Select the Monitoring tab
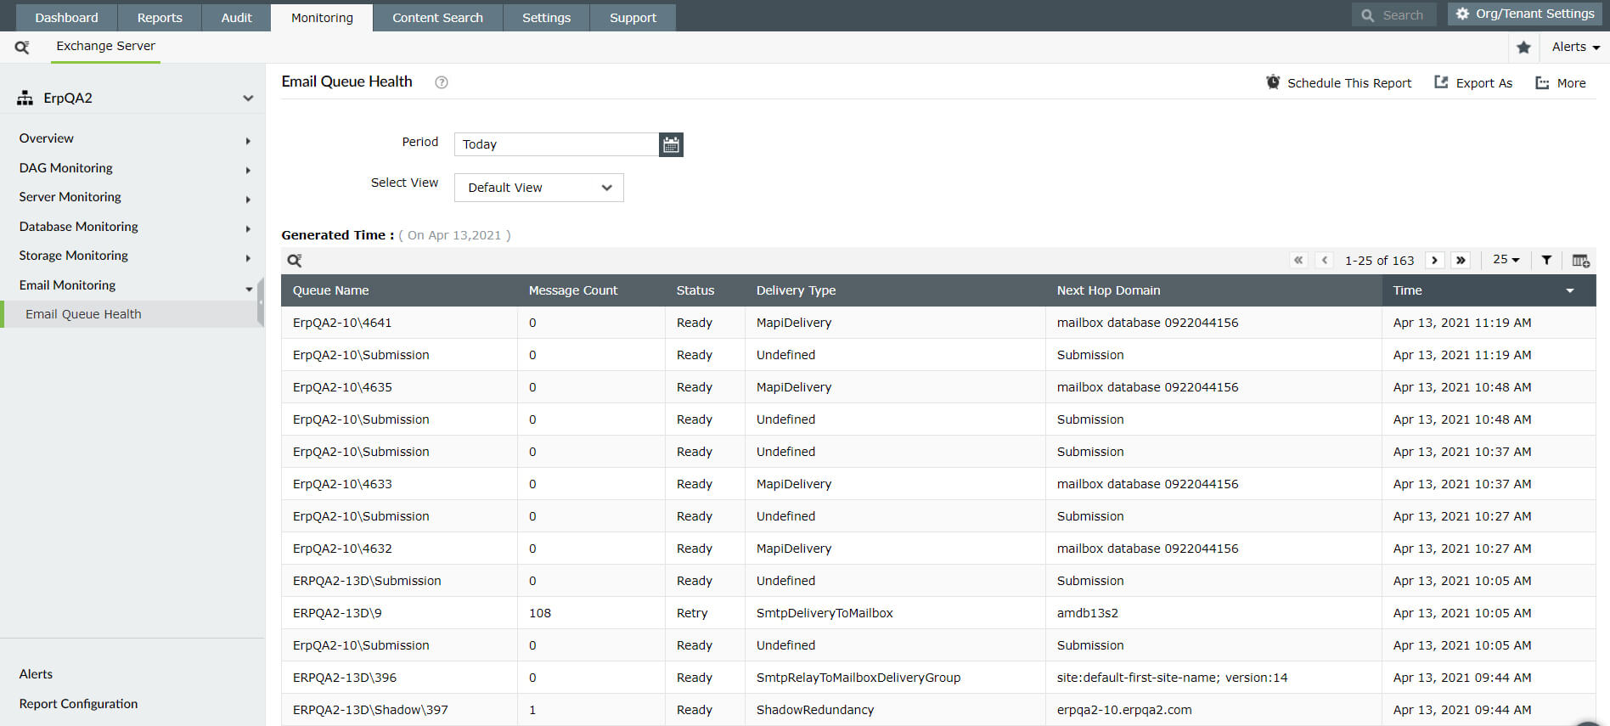This screenshot has height=726, width=1610. point(322,18)
